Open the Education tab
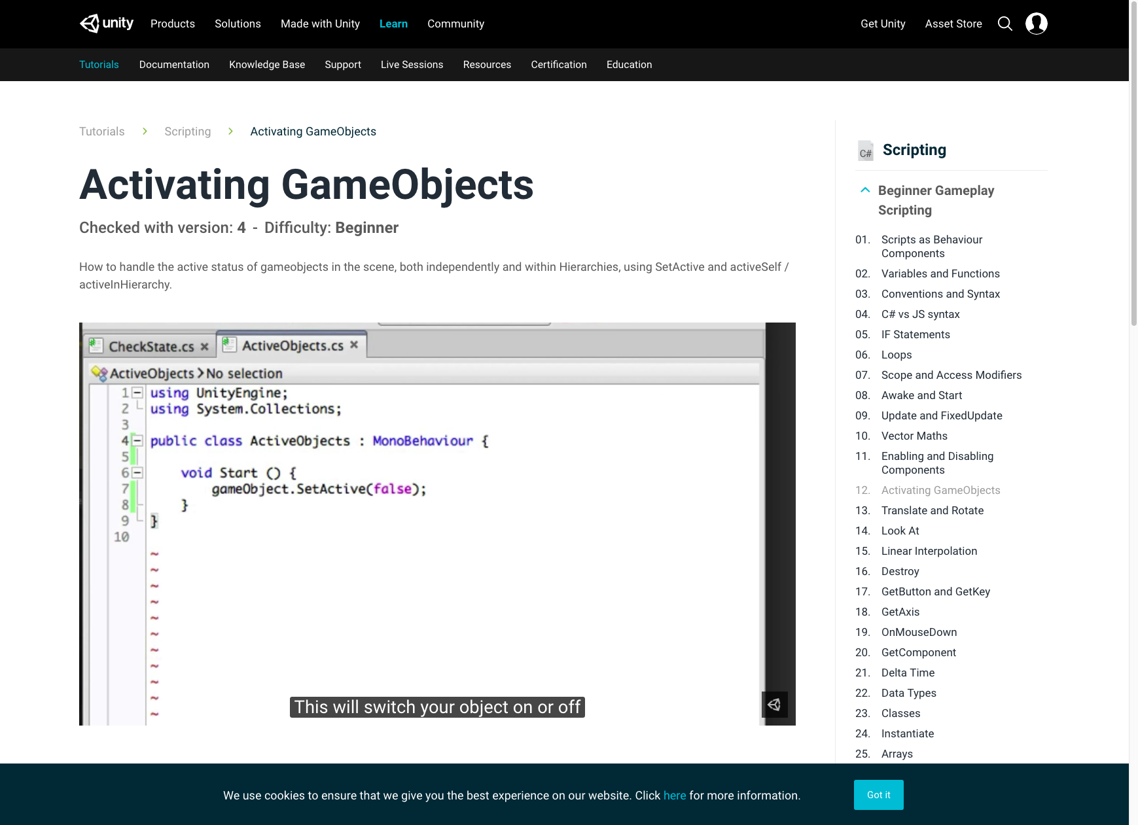1138x825 pixels. 629,64
